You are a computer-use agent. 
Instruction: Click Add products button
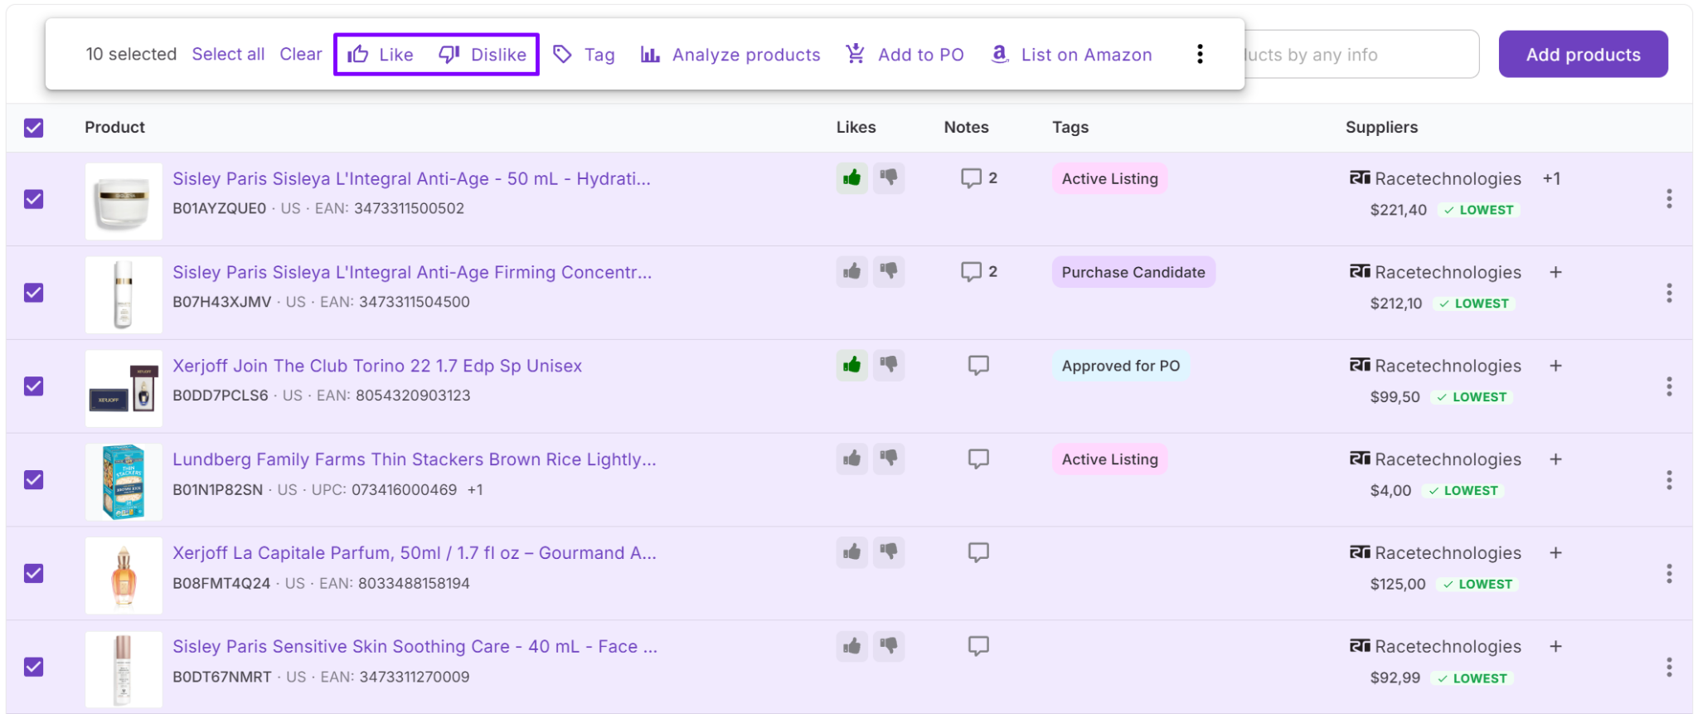(x=1583, y=55)
